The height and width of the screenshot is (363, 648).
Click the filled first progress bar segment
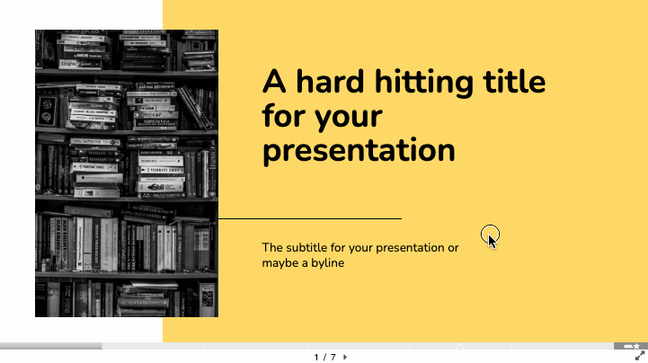[x=50, y=346]
